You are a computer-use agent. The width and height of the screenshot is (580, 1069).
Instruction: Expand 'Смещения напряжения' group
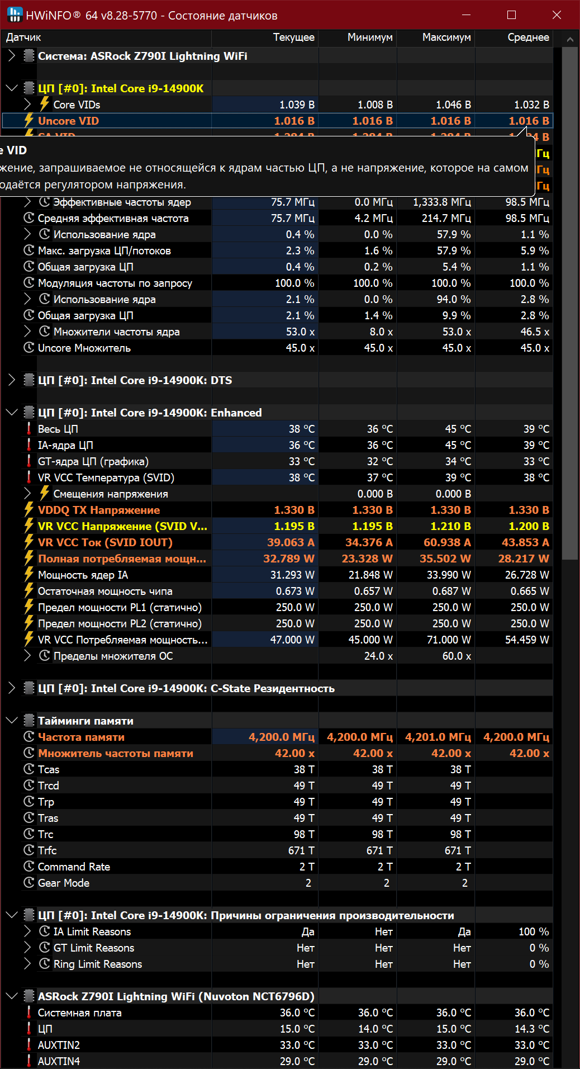27,494
